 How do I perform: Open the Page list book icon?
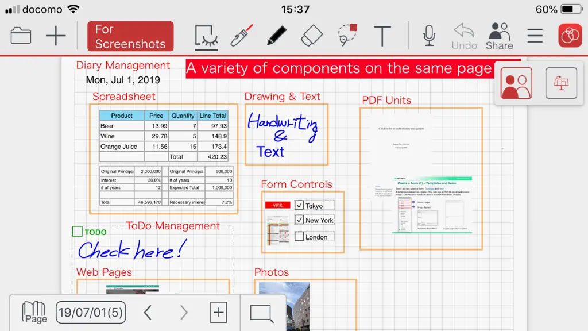tap(34, 312)
